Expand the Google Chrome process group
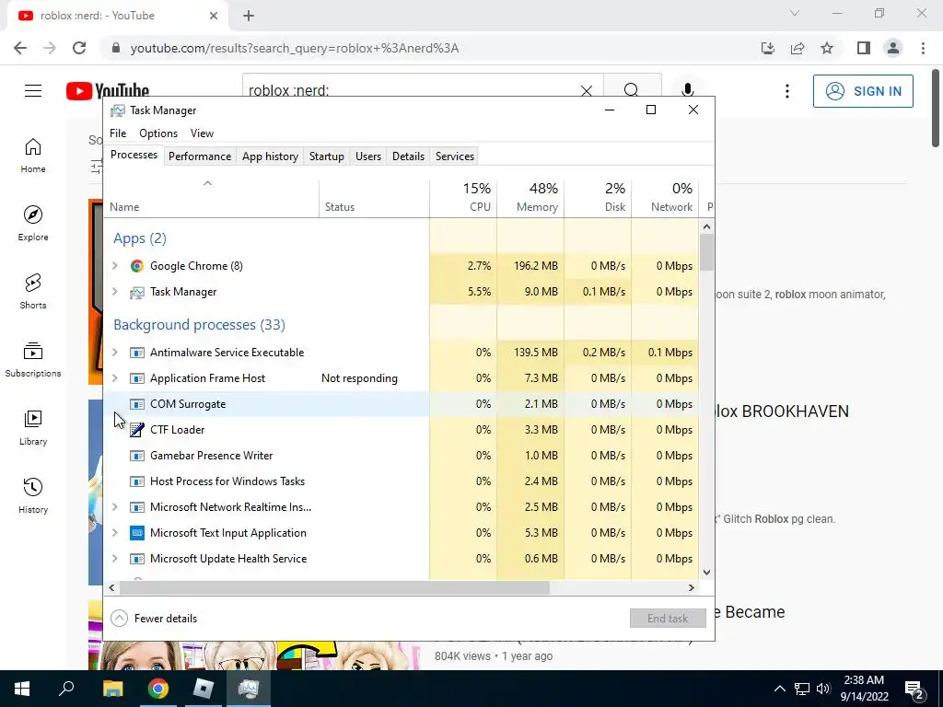This screenshot has width=943, height=707. click(x=115, y=266)
